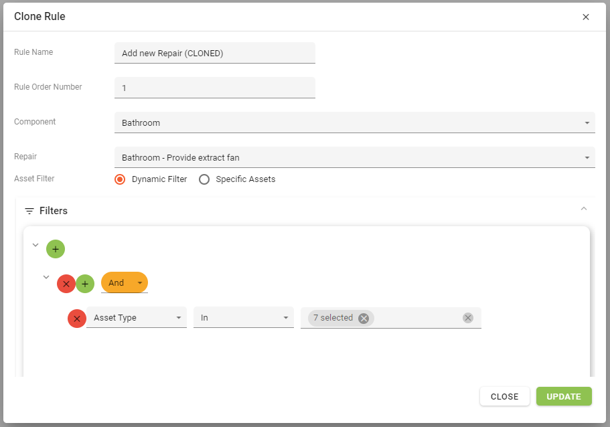Collapse the Filters panel
Viewport: 610px width, 427px height.
[584, 209]
